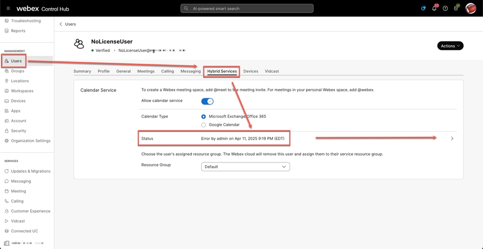
Task: Click the Verified status label
Action: 102,50
